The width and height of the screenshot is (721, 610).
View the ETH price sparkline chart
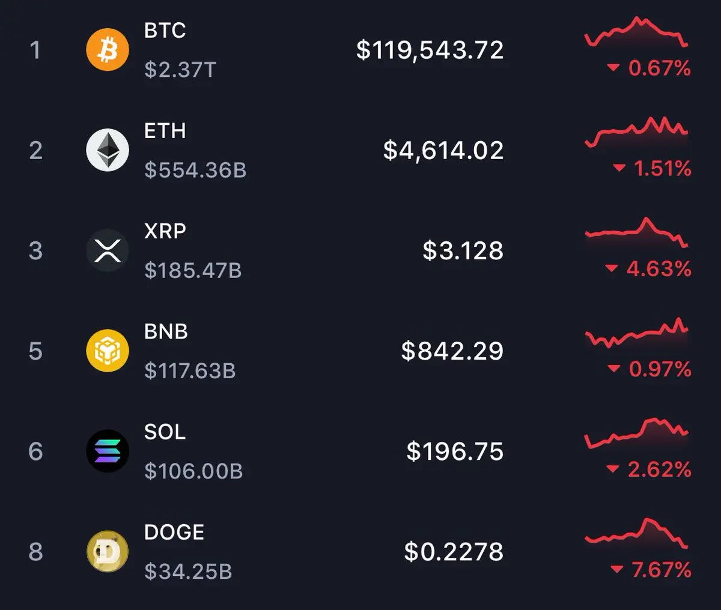(636, 132)
